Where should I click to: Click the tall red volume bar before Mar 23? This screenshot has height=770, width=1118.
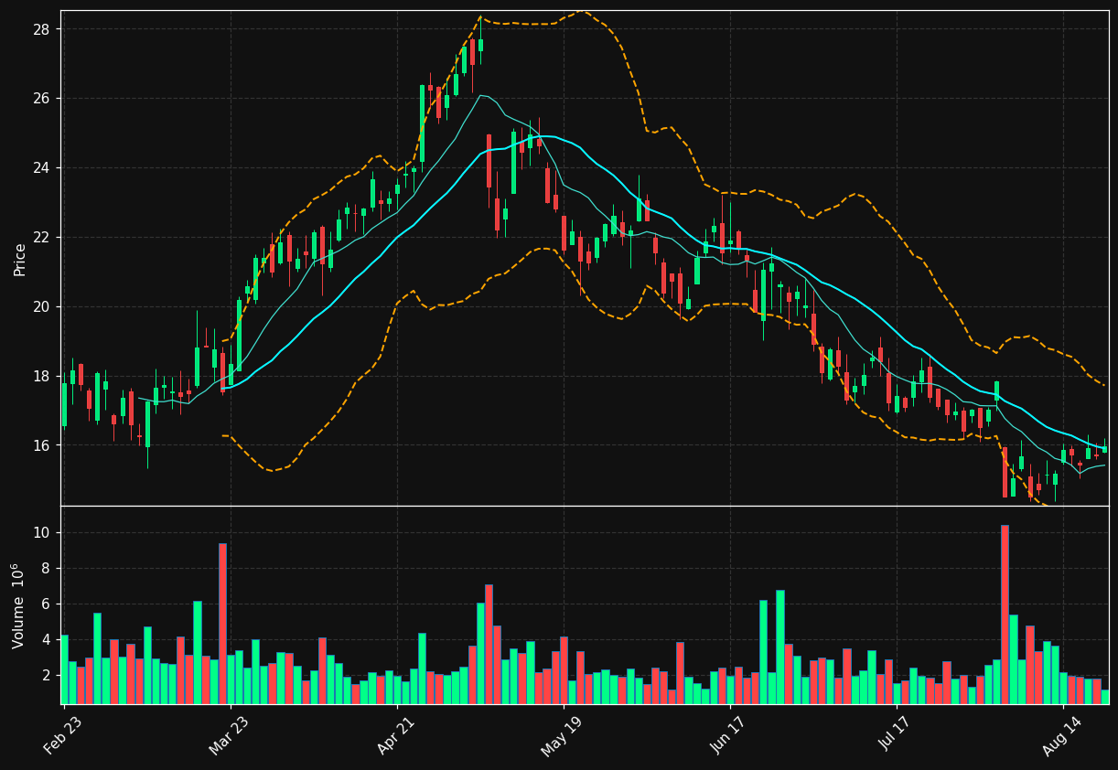pos(222,624)
